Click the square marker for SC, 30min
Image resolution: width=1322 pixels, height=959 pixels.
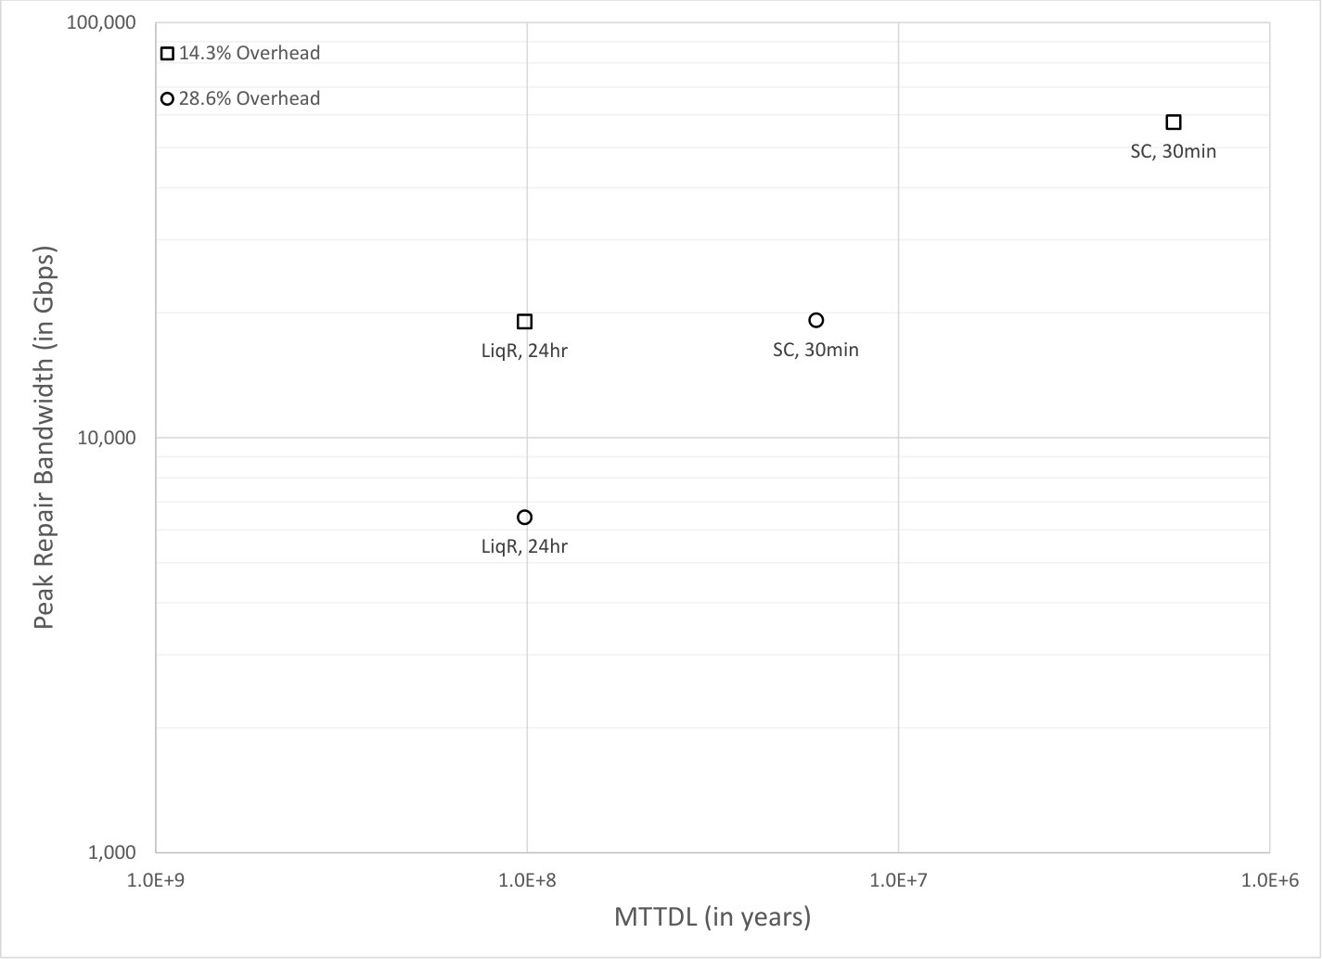[1173, 122]
